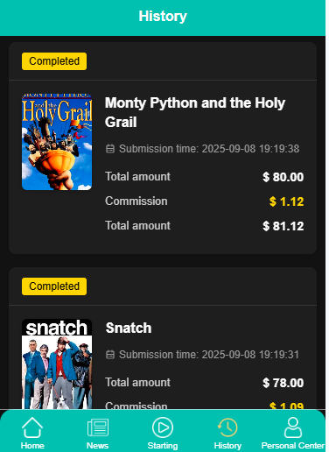Open the Monty Python Holy Grail poster
Viewport: 329px width, 452px height.
click(x=57, y=142)
